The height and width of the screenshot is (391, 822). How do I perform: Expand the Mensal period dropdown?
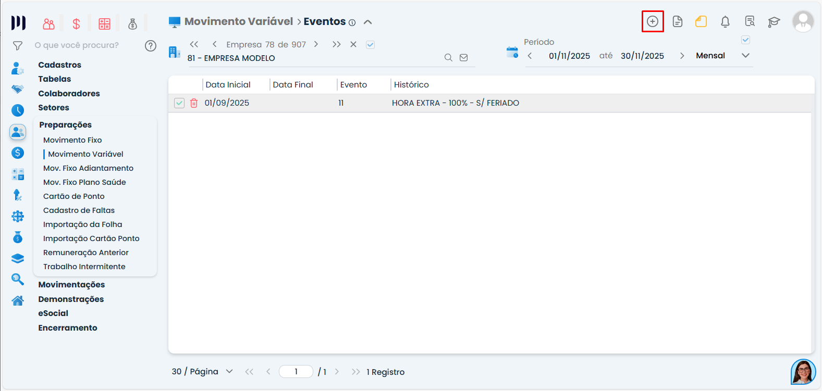click(x=745, y=56)
